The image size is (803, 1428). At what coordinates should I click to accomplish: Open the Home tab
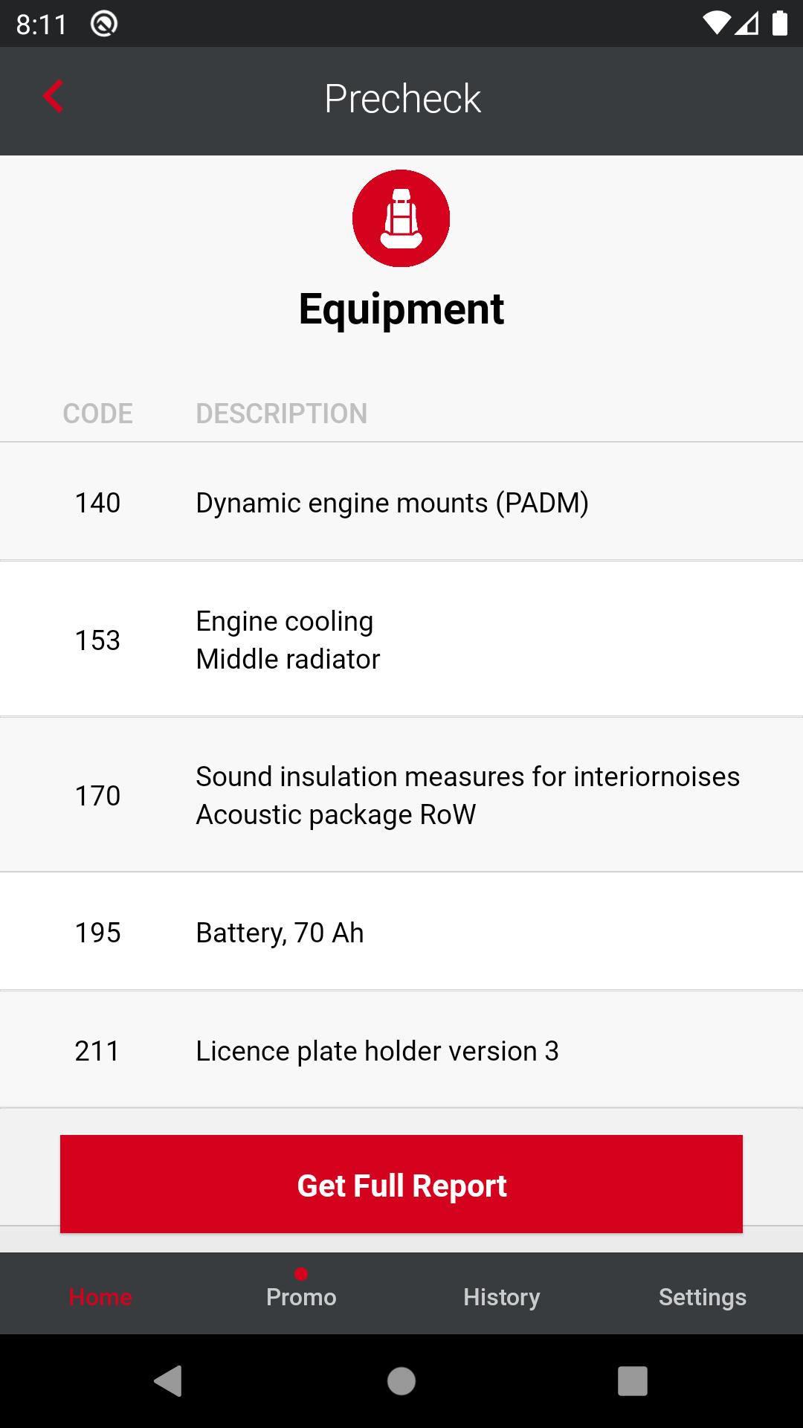pos(100,1297)
